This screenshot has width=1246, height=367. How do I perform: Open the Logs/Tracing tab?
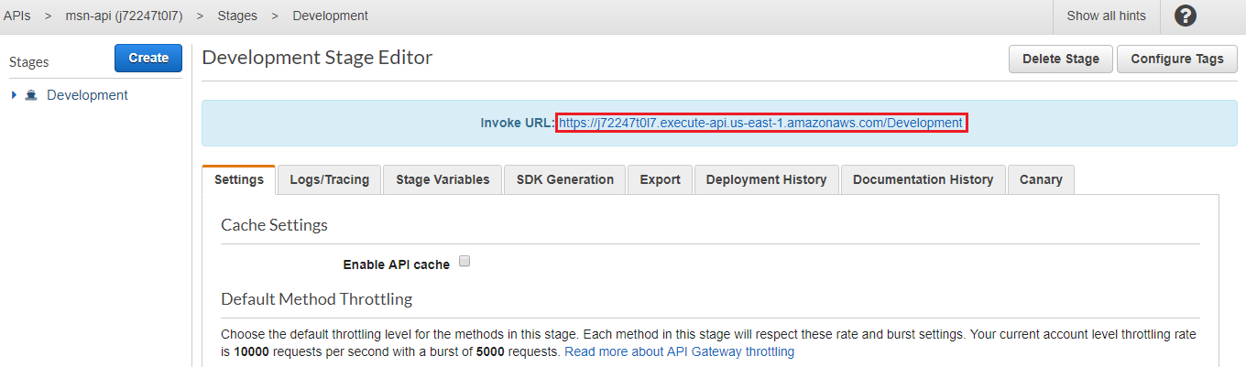pyautogui.click(x=329, y=179)
